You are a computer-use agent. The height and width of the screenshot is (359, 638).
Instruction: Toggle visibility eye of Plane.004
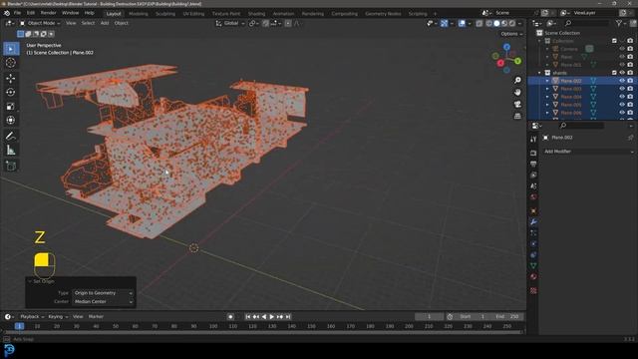click(622, 97)
